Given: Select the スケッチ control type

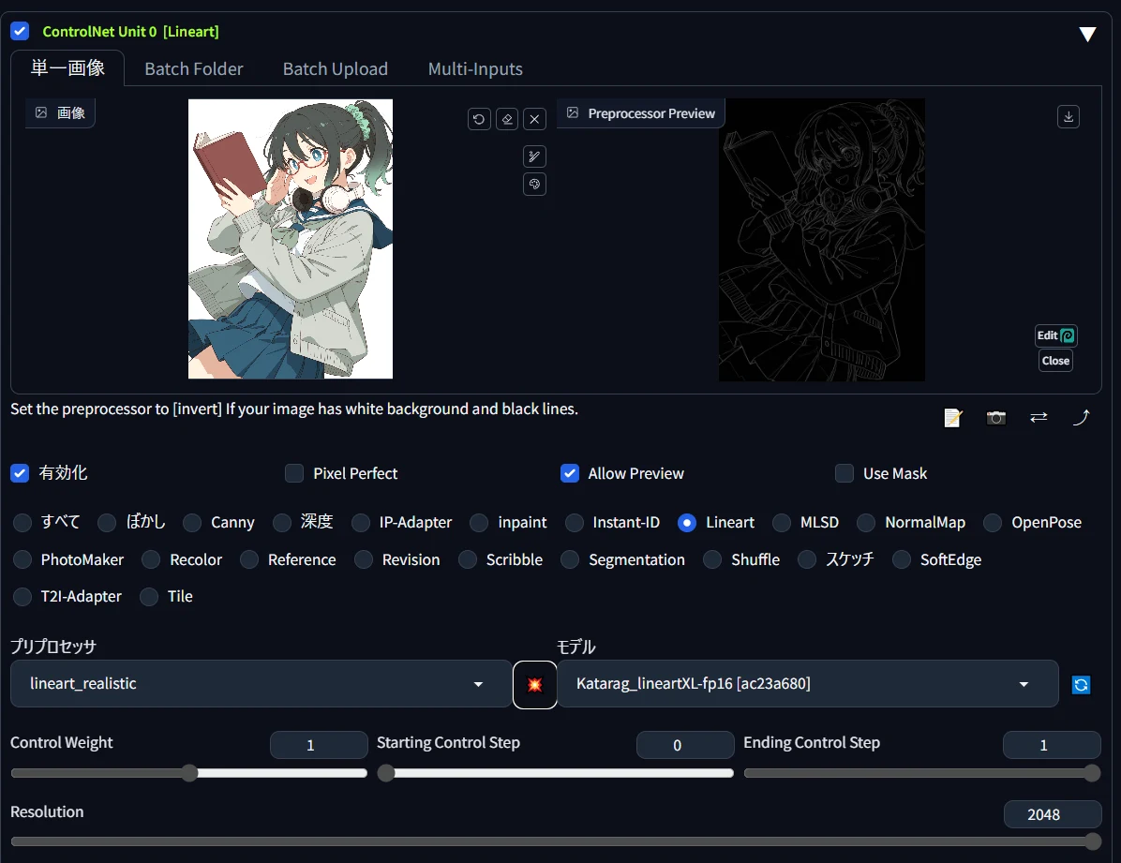Looking at the screenshot, I should (807, 559).
